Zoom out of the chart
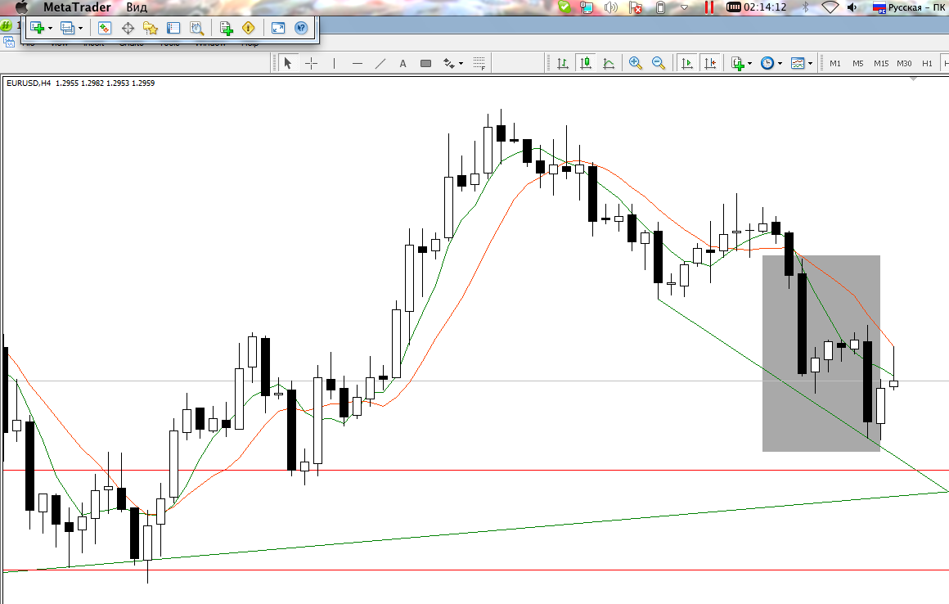 [x=659, y=63]
